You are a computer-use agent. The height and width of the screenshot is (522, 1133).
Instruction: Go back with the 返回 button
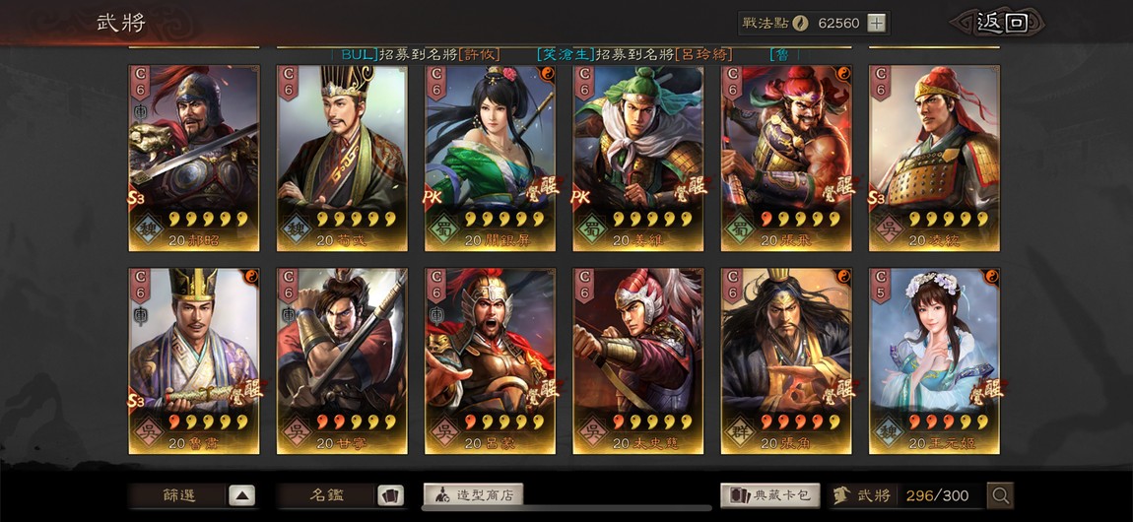999,23
